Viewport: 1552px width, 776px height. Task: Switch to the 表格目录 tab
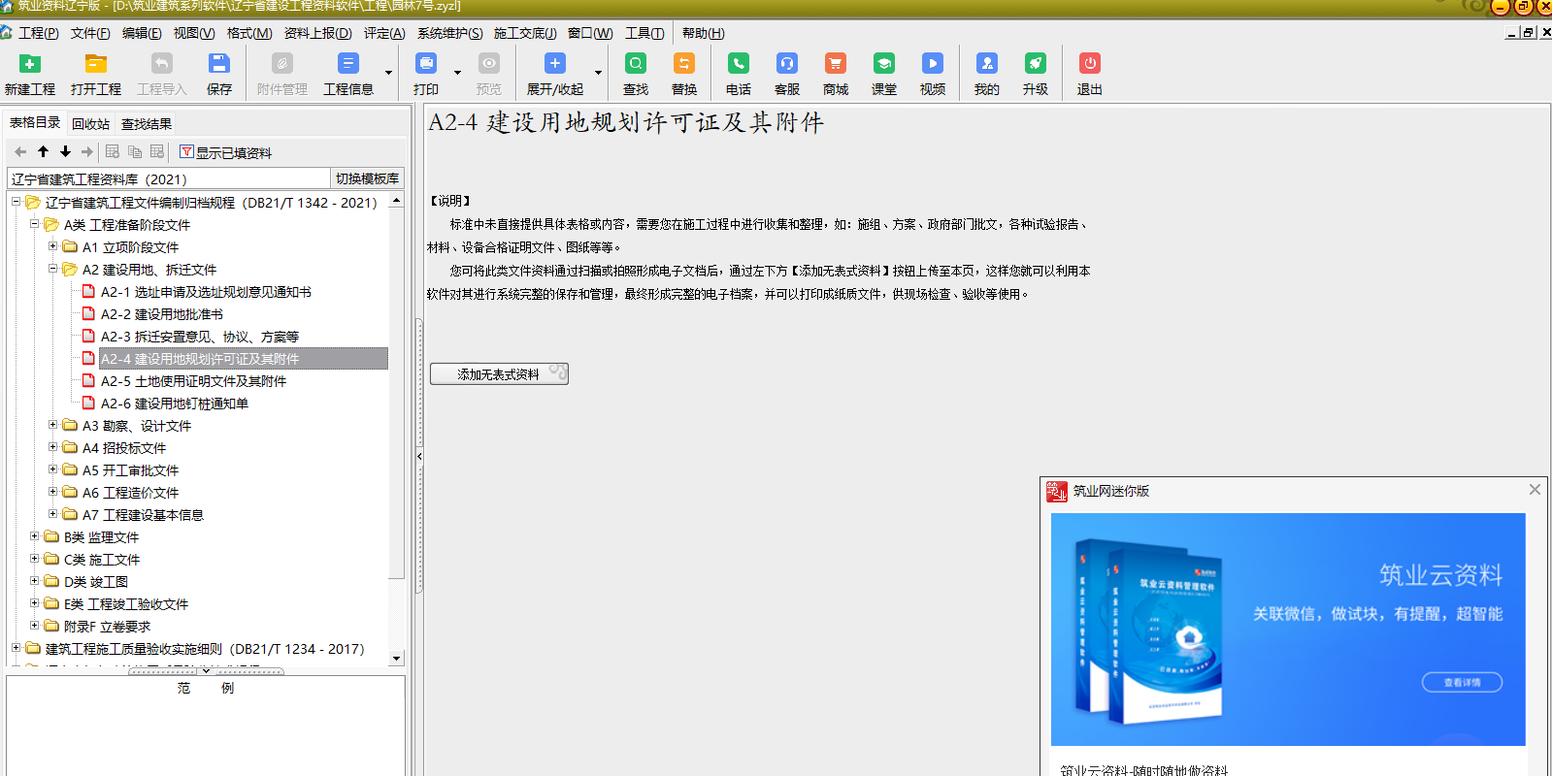[x=35, y=122]
